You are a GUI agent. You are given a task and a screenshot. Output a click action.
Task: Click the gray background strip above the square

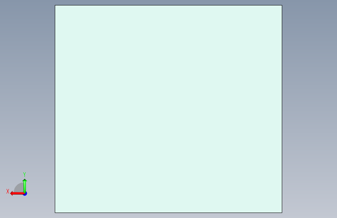pyautogui.click(x=169, y=2)
